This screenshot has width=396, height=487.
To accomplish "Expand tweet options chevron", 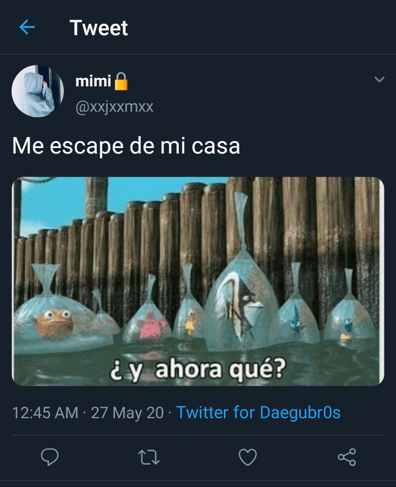I will [x=380, y=79].
